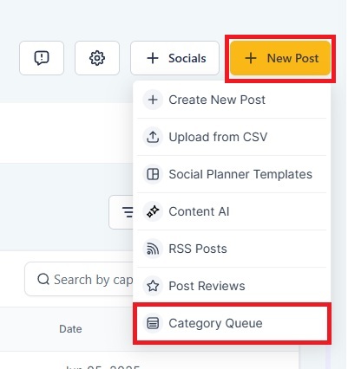Click the upload arrow icon for CSV
The image size is (348, 369).
point(153,137)
